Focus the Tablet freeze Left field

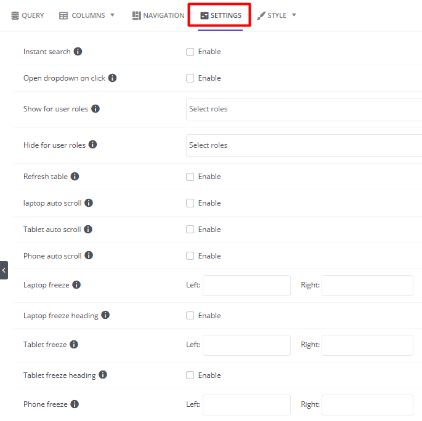[246, 345]
